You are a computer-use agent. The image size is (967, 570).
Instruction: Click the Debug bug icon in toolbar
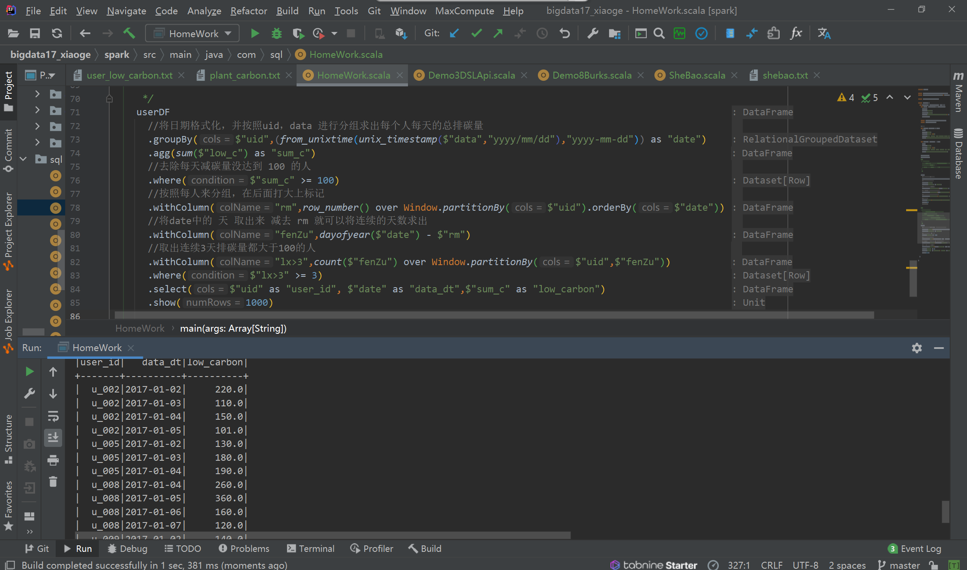coord(276,33)
